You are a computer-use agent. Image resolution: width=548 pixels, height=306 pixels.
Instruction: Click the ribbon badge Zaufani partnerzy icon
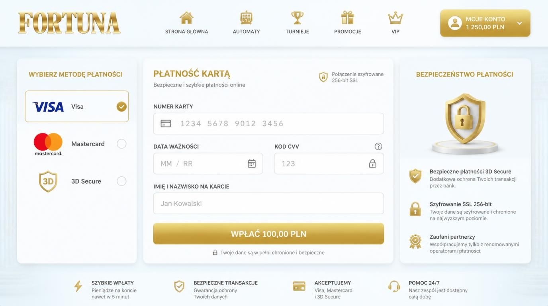(415, 241)
